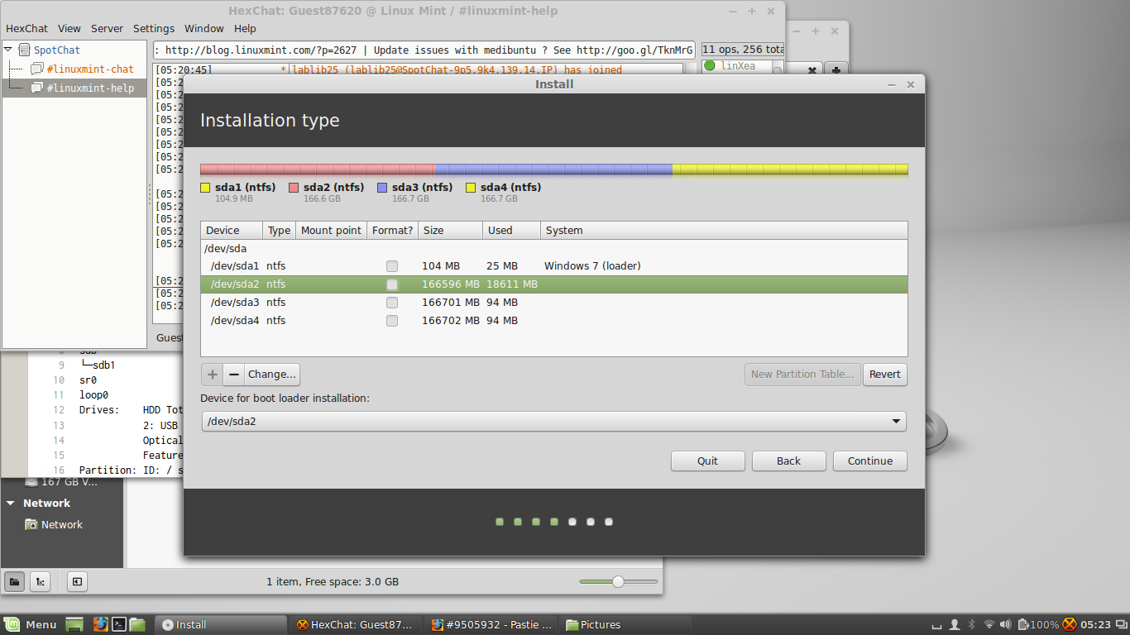This screenshot has width=1130, height=635.
Task: Launch Firefox from the panel launcher
Action: (101, 624)
